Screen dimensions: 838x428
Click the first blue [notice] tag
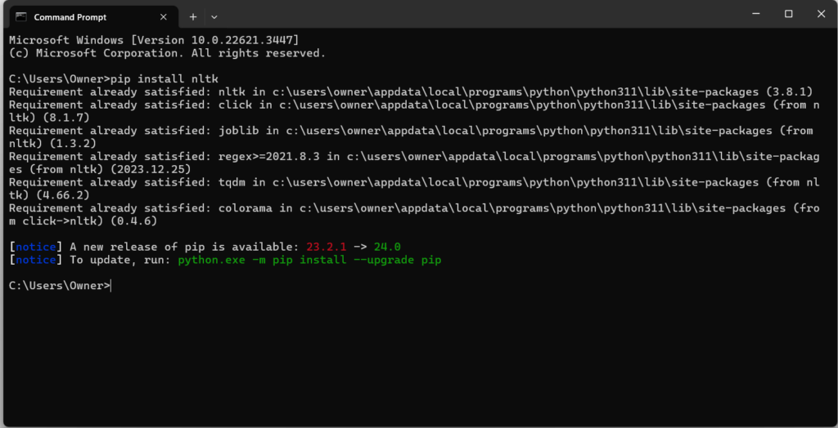(35, 247)
